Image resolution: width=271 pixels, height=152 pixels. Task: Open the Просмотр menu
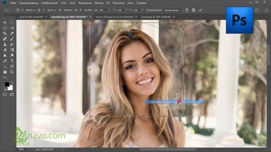point(119,3)
